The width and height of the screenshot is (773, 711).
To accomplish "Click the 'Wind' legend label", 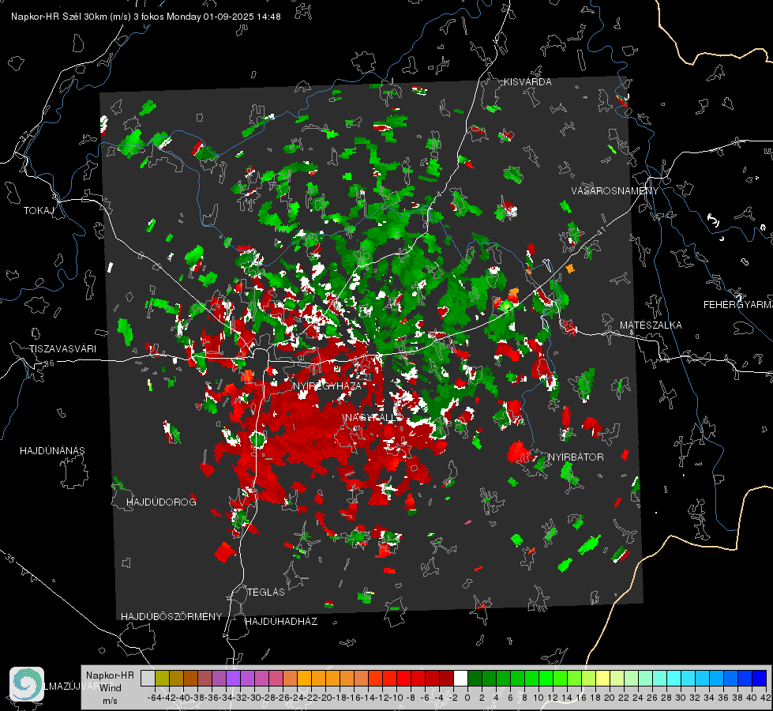I will (x=111, y=688).
